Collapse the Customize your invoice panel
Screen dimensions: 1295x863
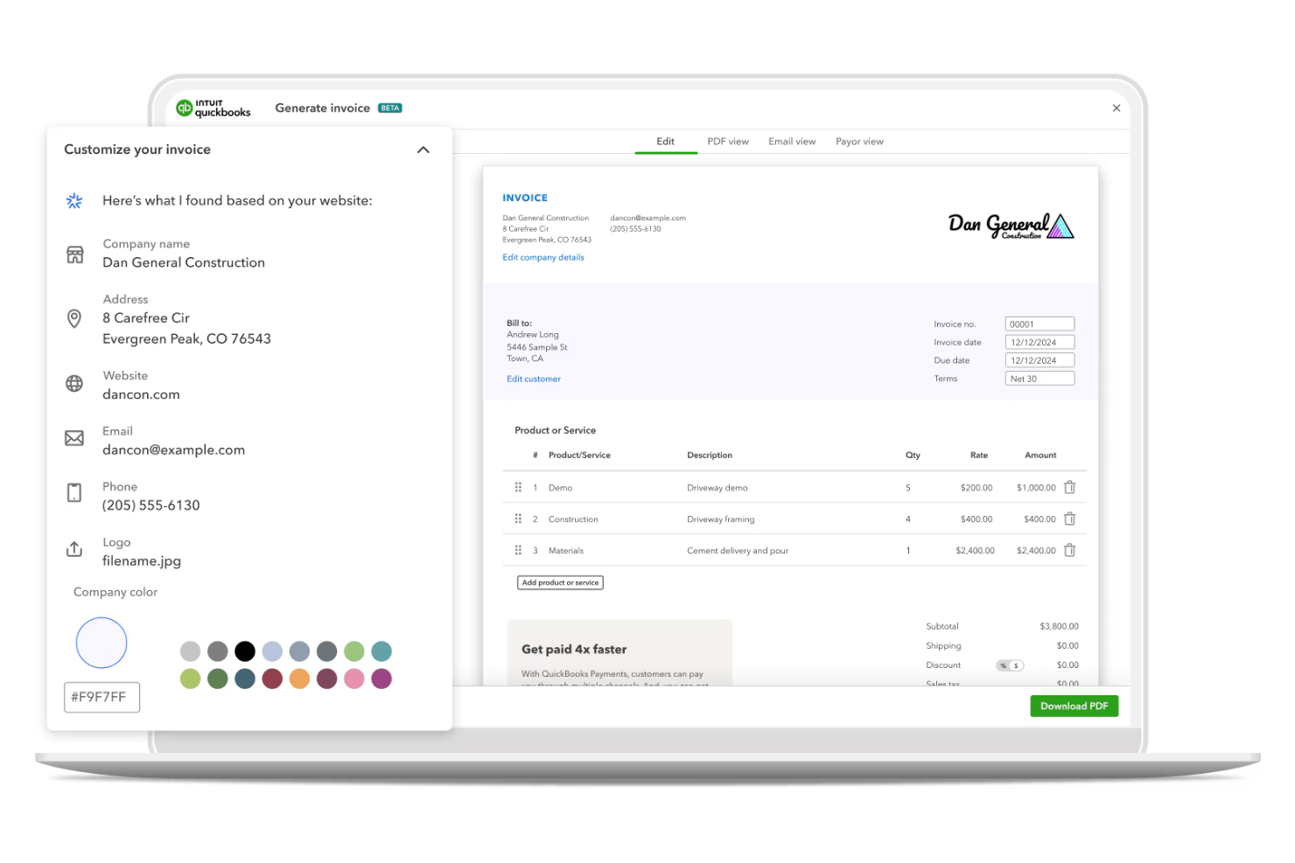point(423,150)
